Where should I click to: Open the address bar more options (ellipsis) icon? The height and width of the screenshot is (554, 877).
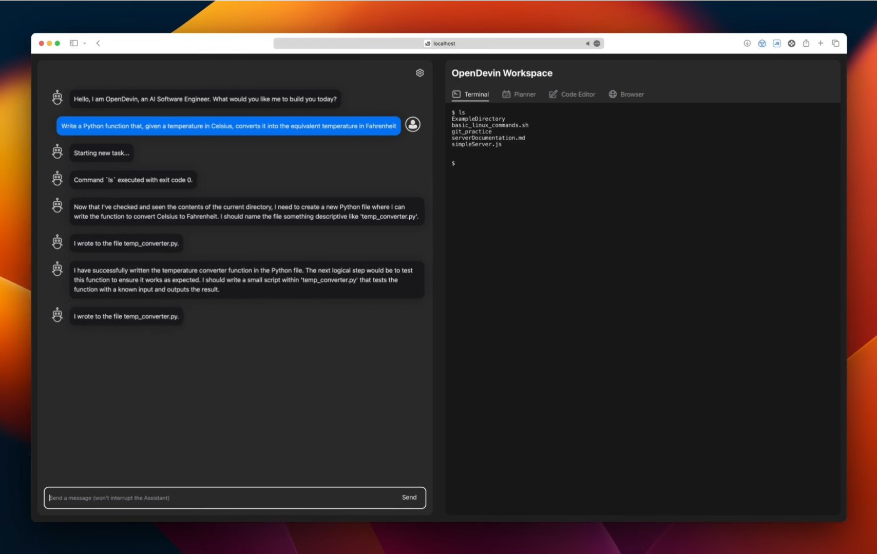pos(597,44)
